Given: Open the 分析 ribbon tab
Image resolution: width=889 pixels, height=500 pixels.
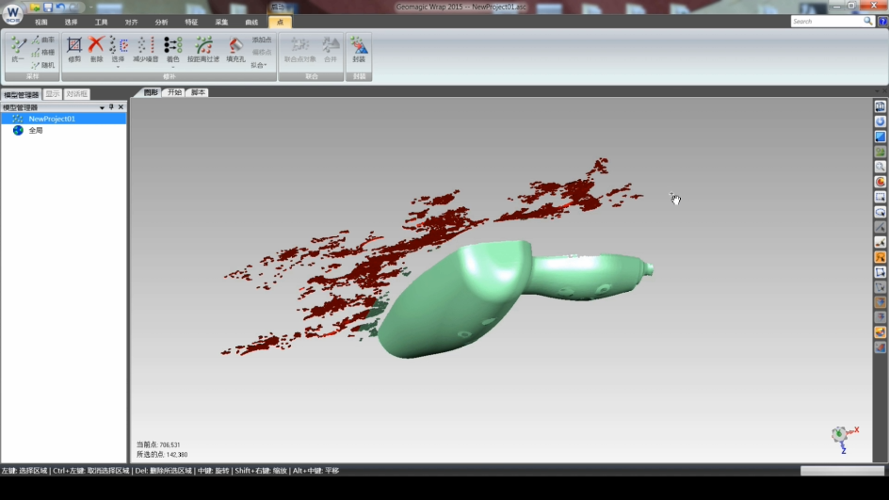Looking at the screenshot, I should tap(161, 22).
